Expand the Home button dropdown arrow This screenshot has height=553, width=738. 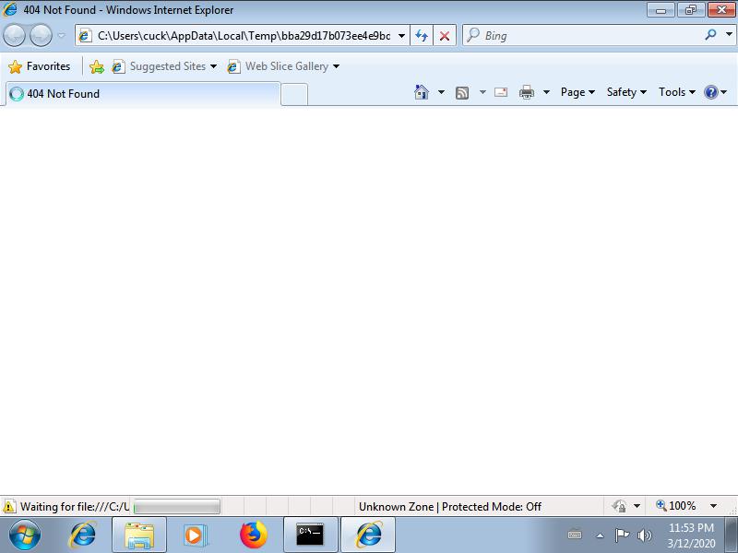point(441,92)
